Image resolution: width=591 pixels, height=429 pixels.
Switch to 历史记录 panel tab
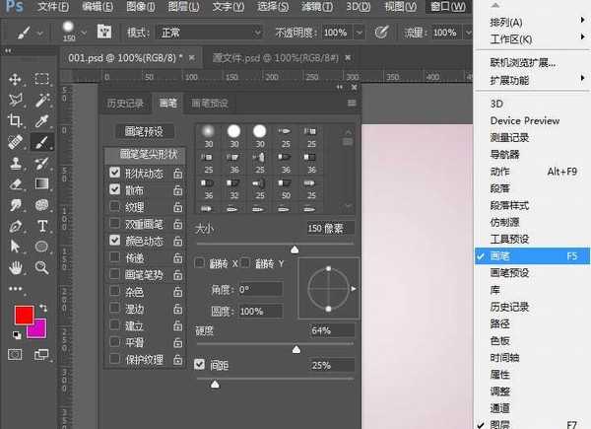(x=125, y=103)
